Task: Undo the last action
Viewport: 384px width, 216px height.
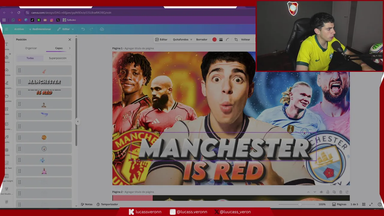Action: (x=83, y=29)
